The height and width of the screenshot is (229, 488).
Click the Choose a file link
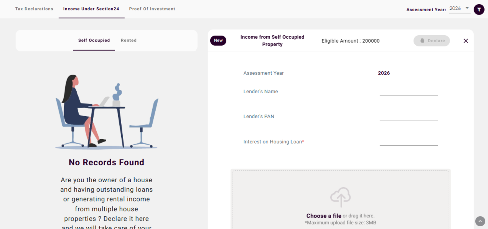pos(323,216)
